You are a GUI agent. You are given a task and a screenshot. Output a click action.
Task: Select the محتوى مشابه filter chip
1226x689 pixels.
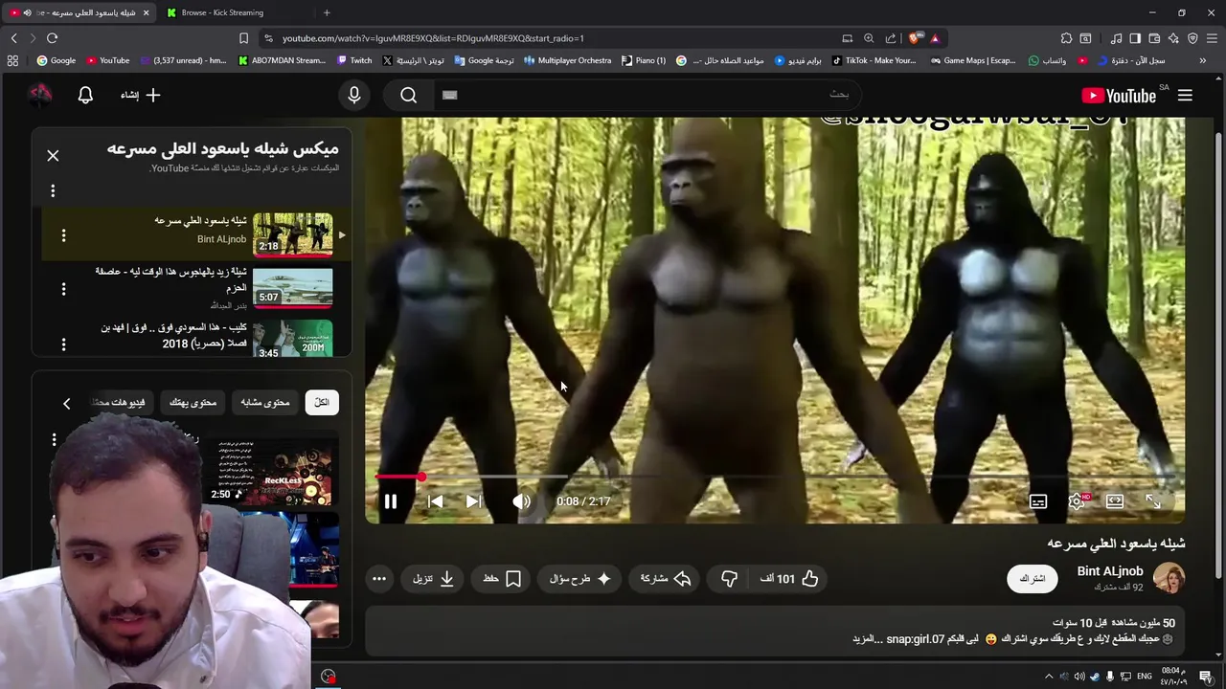264,403
